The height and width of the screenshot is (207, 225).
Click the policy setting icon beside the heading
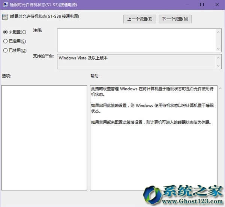4,16
